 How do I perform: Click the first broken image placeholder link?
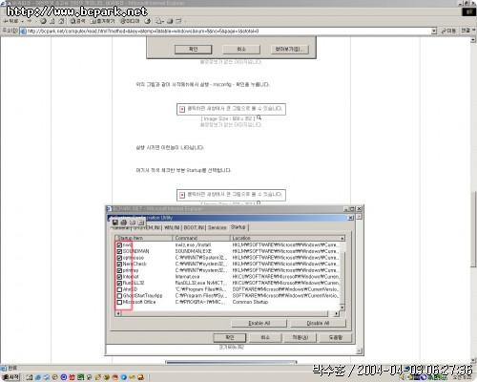pos(231,109)
